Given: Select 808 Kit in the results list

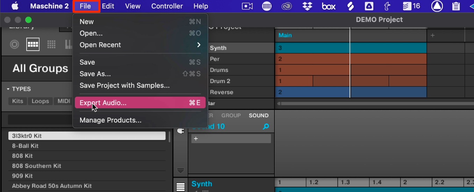Looking at the screenshot, I should 87,156.
